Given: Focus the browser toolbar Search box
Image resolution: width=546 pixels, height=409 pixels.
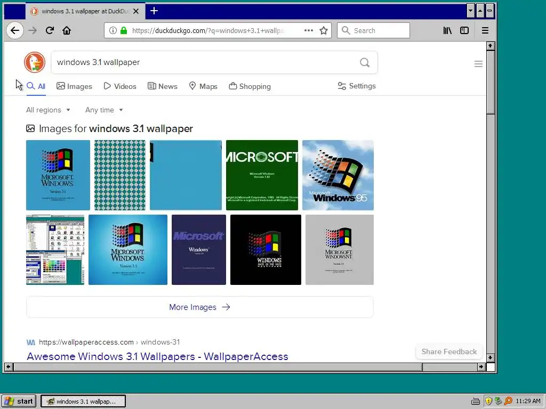Looking at the screenshot, I should pyautogui.click(x=373, y=30).
